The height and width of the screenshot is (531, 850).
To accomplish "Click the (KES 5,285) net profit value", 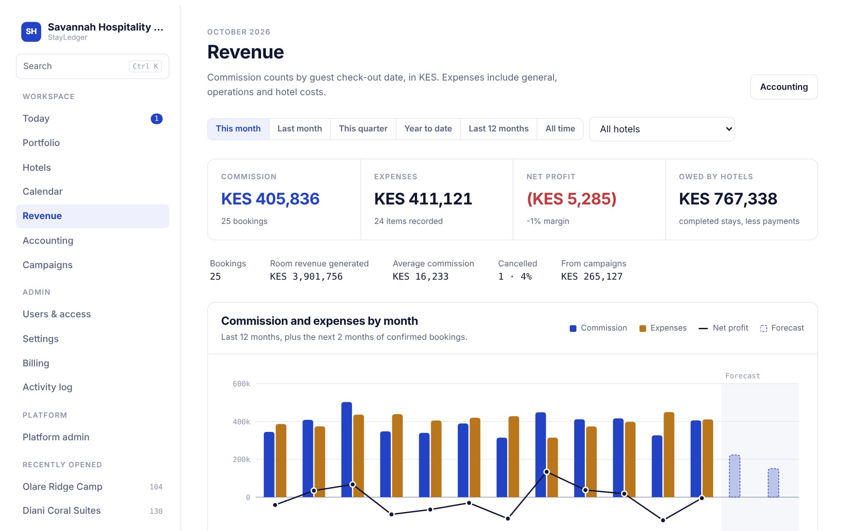I will (571, 199).
